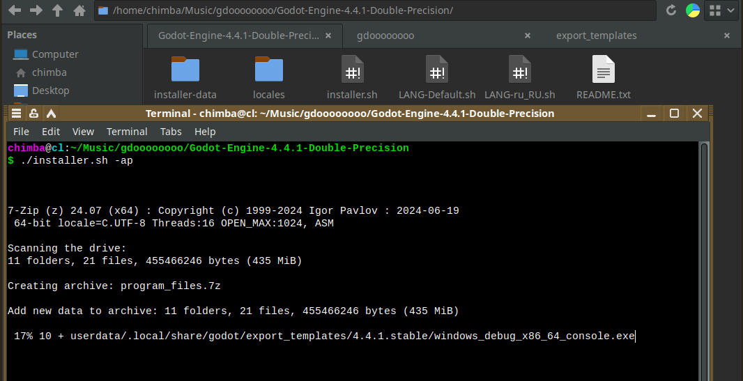Go back to the previous folder
This screenshot has width=743, height=381.
15,10
